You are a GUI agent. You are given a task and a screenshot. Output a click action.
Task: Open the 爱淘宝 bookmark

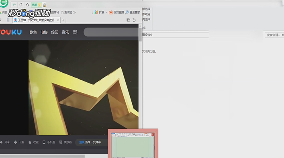pos(66,12)
